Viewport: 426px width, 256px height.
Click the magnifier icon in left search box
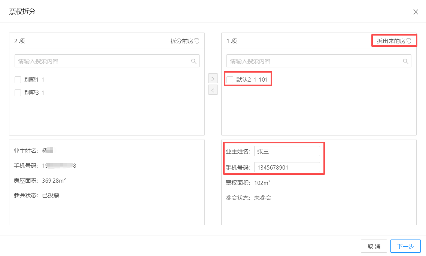[194, 61]
